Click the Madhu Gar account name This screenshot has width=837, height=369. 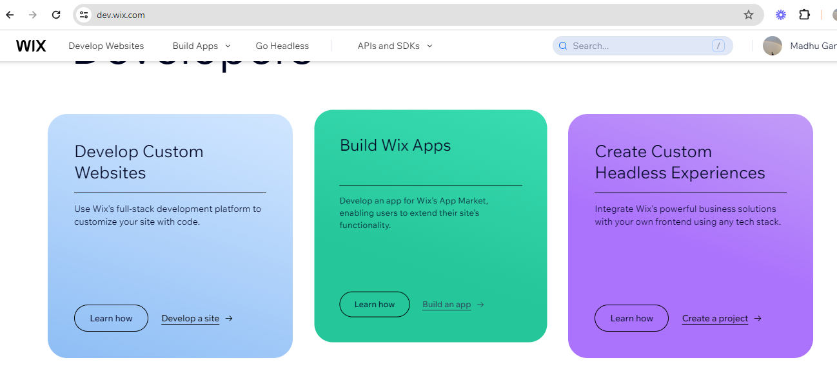click(813, 46)
